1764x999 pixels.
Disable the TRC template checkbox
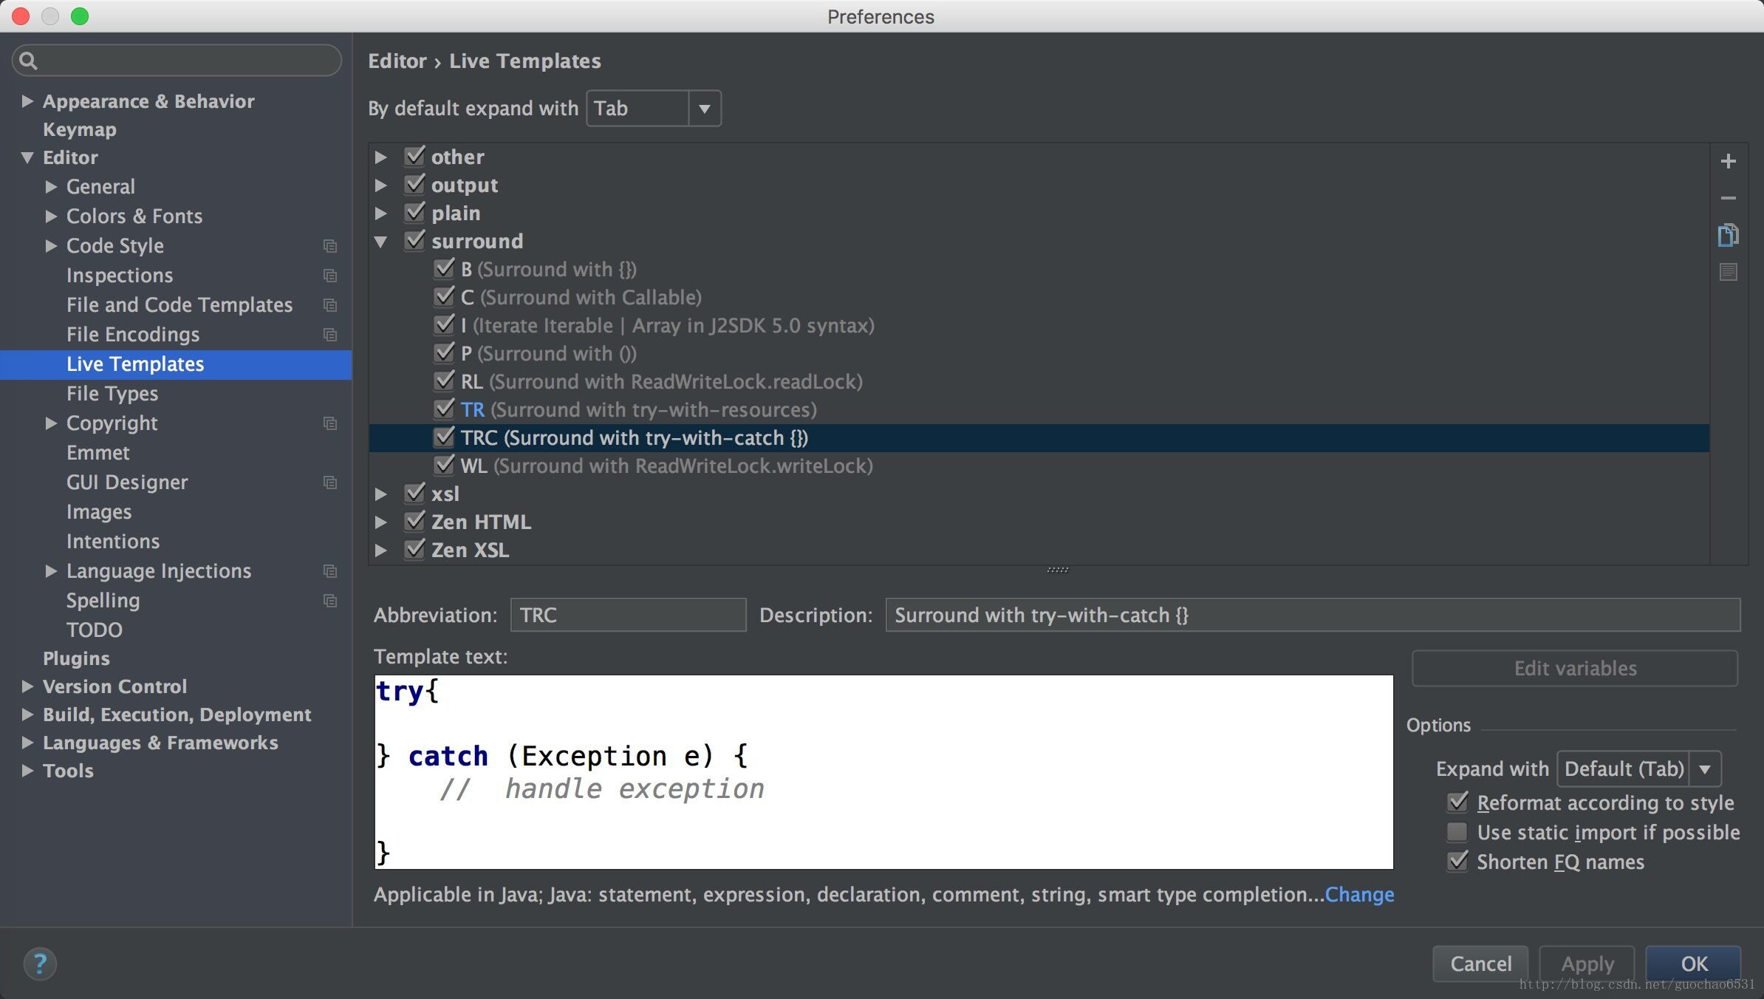coord(444,437)
